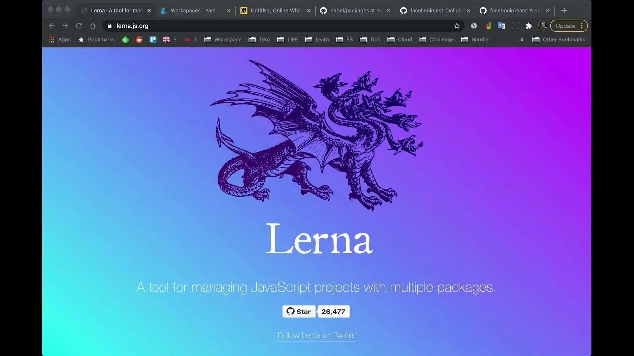
Task: Close the Workspaces | Yarn tab
Action: point(229,10)
